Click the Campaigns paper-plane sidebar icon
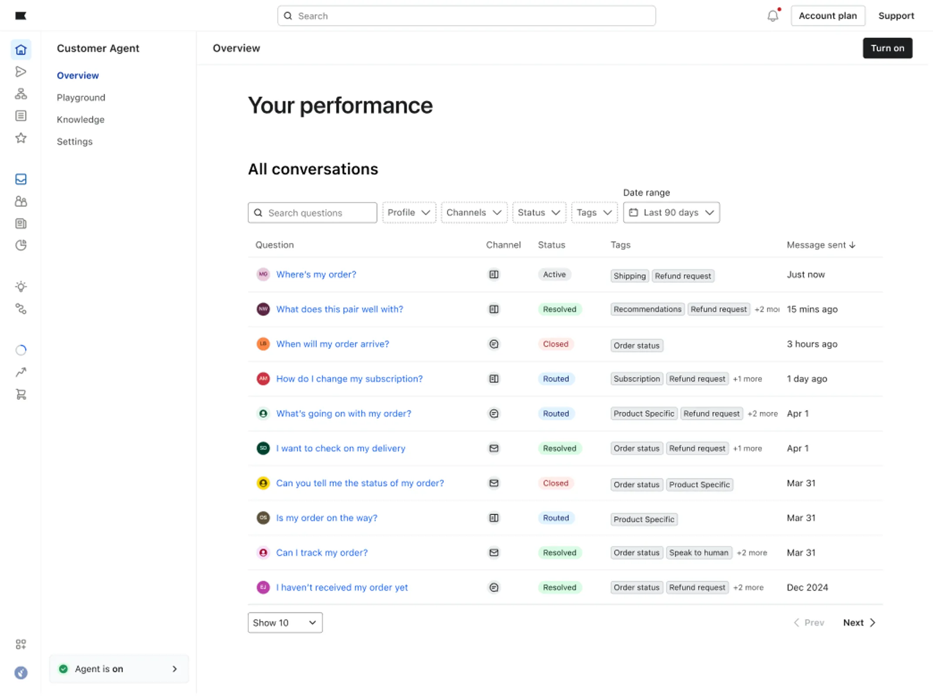Image resolution: width=933 pixels, height=696 pixels. 21,72
